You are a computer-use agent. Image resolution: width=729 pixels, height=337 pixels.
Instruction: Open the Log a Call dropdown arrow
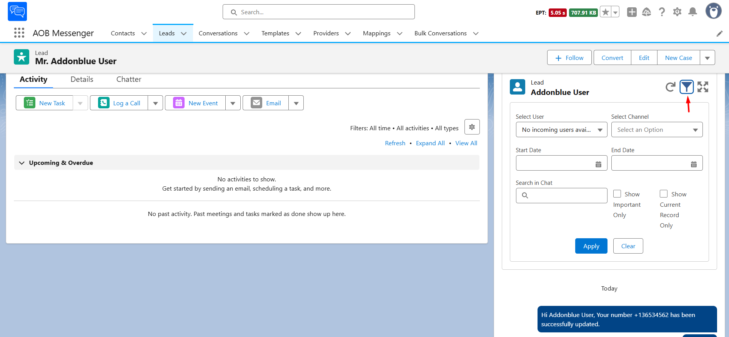[155, 103]
